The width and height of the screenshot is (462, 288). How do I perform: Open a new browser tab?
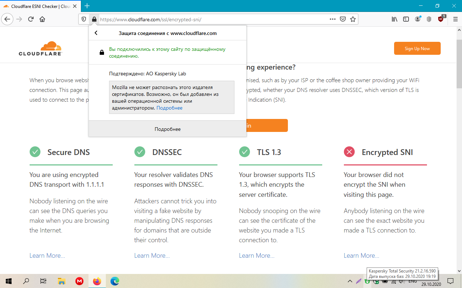pyautogui.click(x=87, y=6)
